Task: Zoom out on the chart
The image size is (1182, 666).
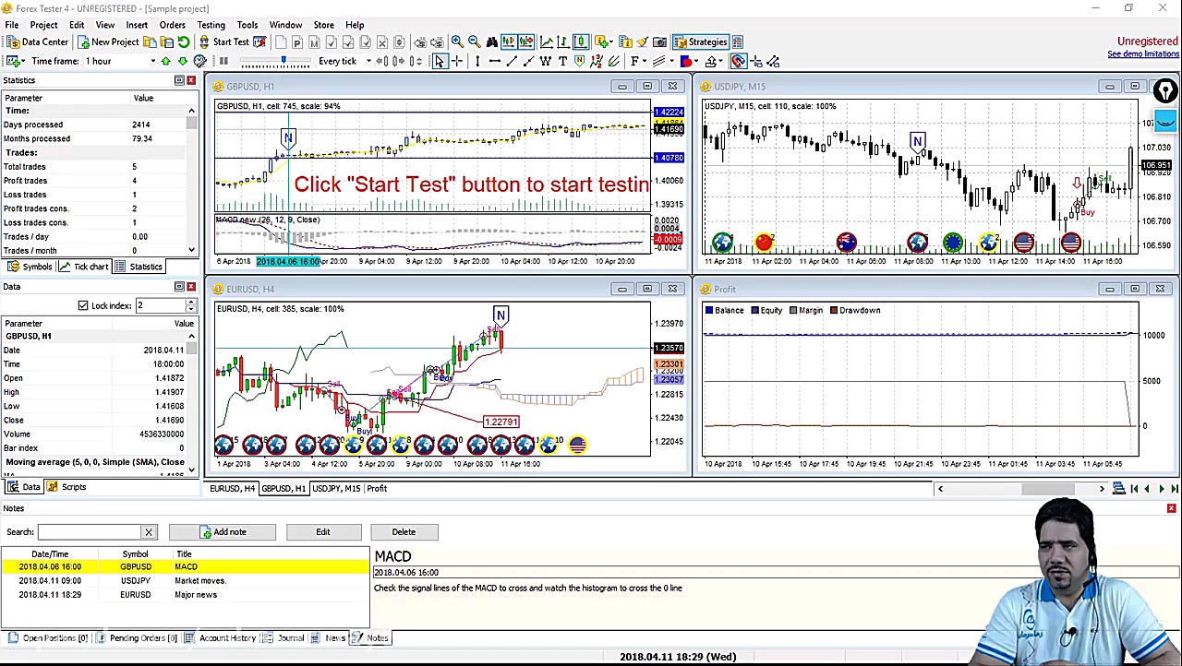Action: [475, 42]
